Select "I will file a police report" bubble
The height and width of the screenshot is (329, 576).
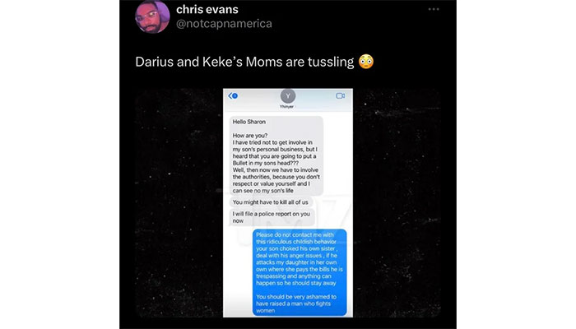click(272, 217)
